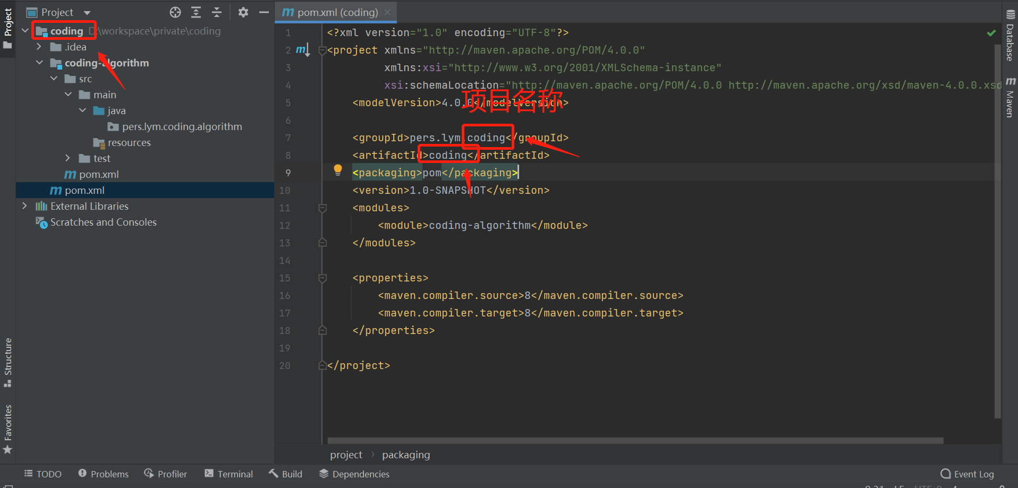Fold the modules block at line 11

pyautogui.click(x=322, y=208)
